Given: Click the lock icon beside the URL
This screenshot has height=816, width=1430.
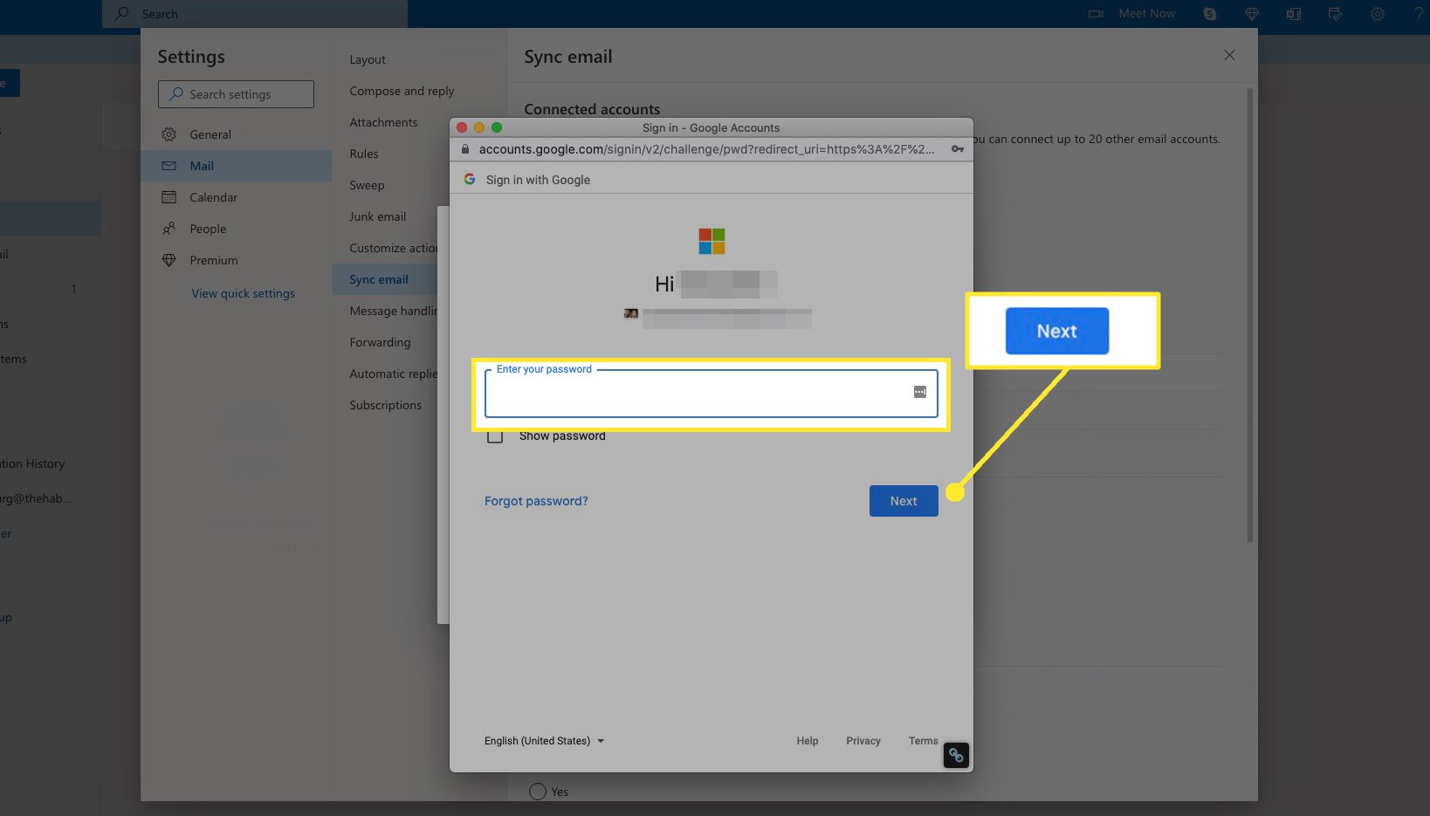Looking at the screenshot, I should click(464, 149).
